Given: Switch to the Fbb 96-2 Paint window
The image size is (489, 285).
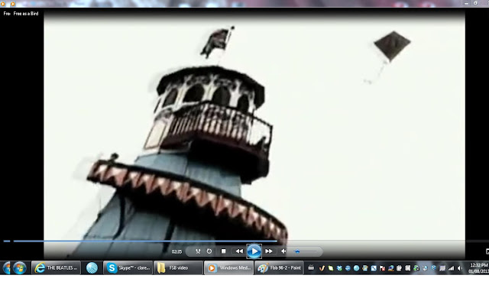Looking at the screenshot, I should (x=279, y=268).
